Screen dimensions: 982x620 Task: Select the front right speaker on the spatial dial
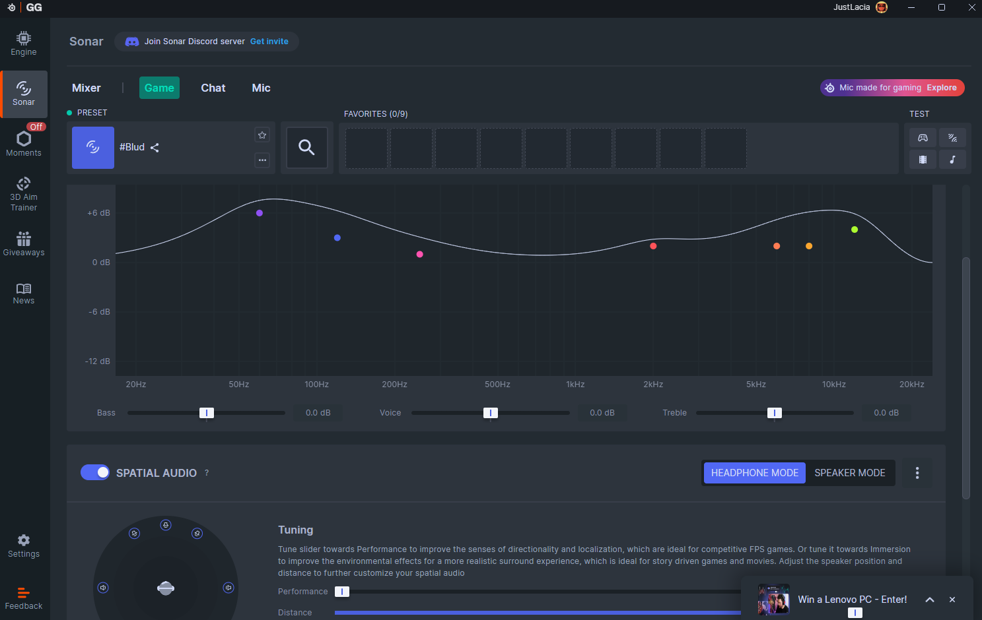click(x=197, y=534)
